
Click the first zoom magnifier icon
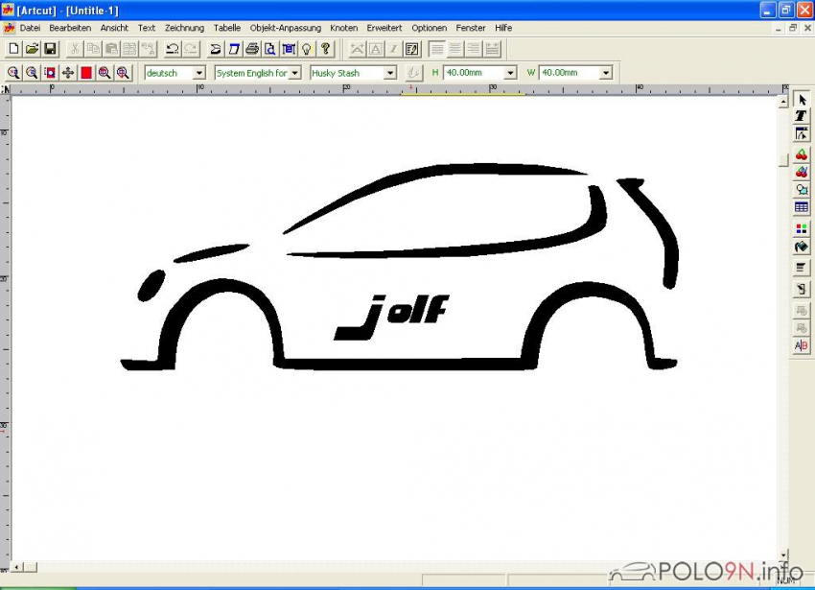(x=13, y=73)
